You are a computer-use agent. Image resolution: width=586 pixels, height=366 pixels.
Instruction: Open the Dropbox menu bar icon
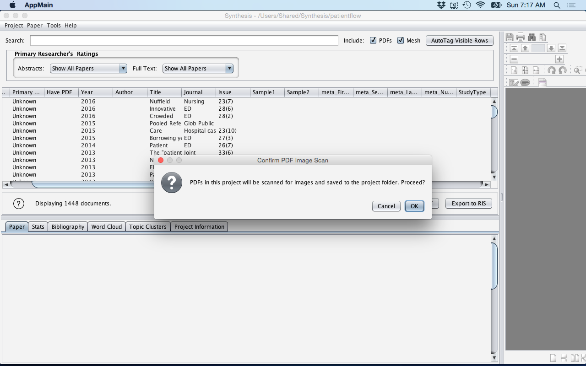[441, 5]
